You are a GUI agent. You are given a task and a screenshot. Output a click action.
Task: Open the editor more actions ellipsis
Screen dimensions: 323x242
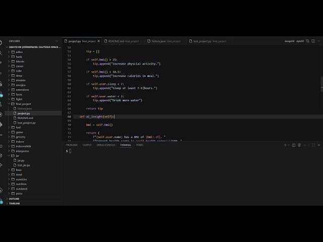point(318,41)
